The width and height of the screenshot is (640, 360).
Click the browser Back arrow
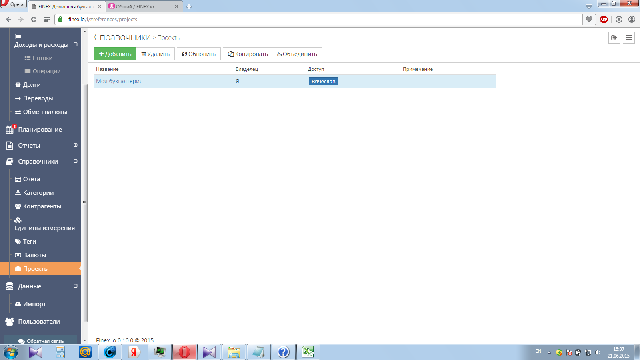point(8,19)
